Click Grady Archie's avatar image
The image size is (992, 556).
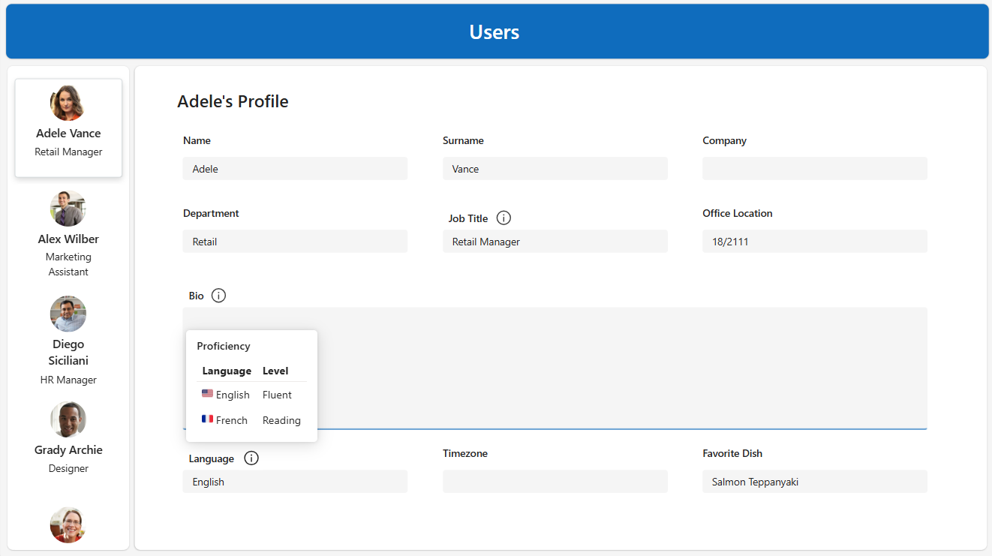68,419
